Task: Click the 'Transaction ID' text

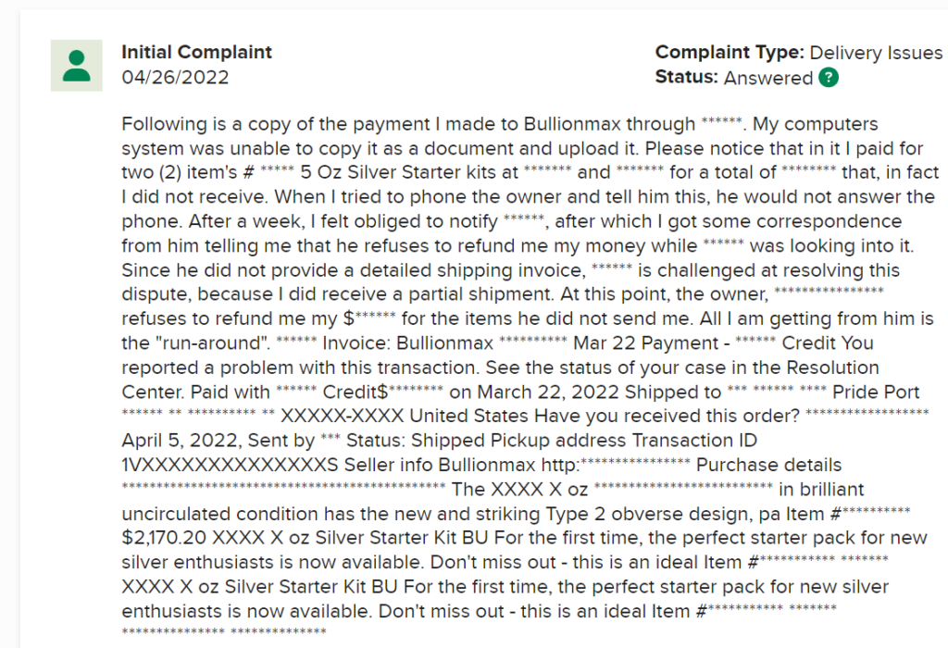Action: (694, 441)
